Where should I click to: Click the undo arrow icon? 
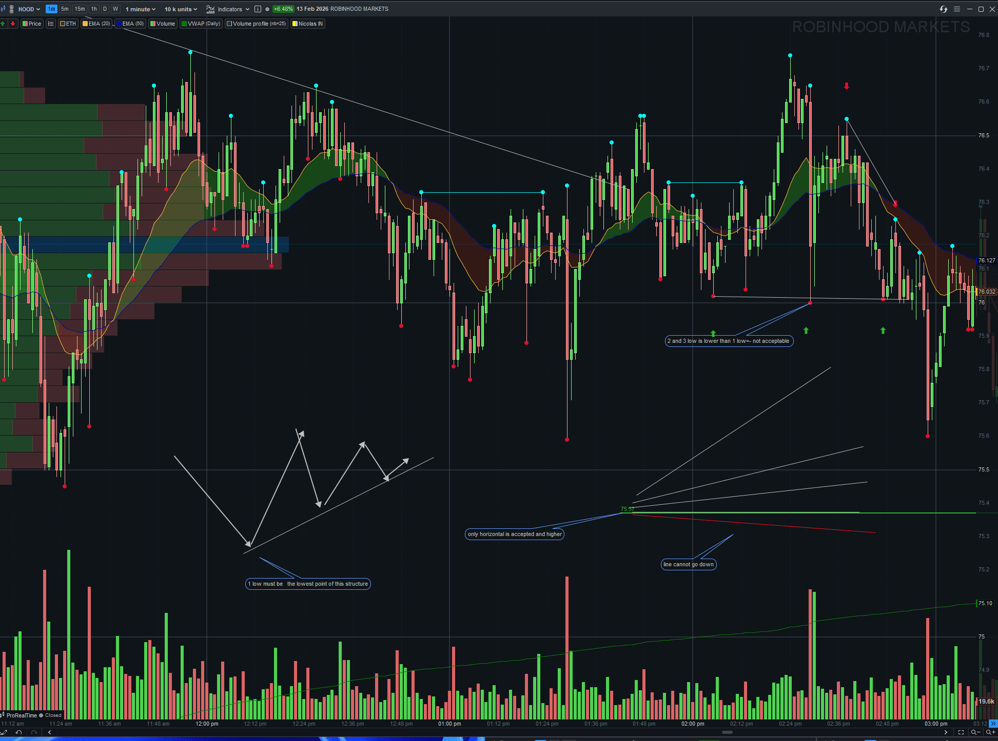(x=18, y=732)
